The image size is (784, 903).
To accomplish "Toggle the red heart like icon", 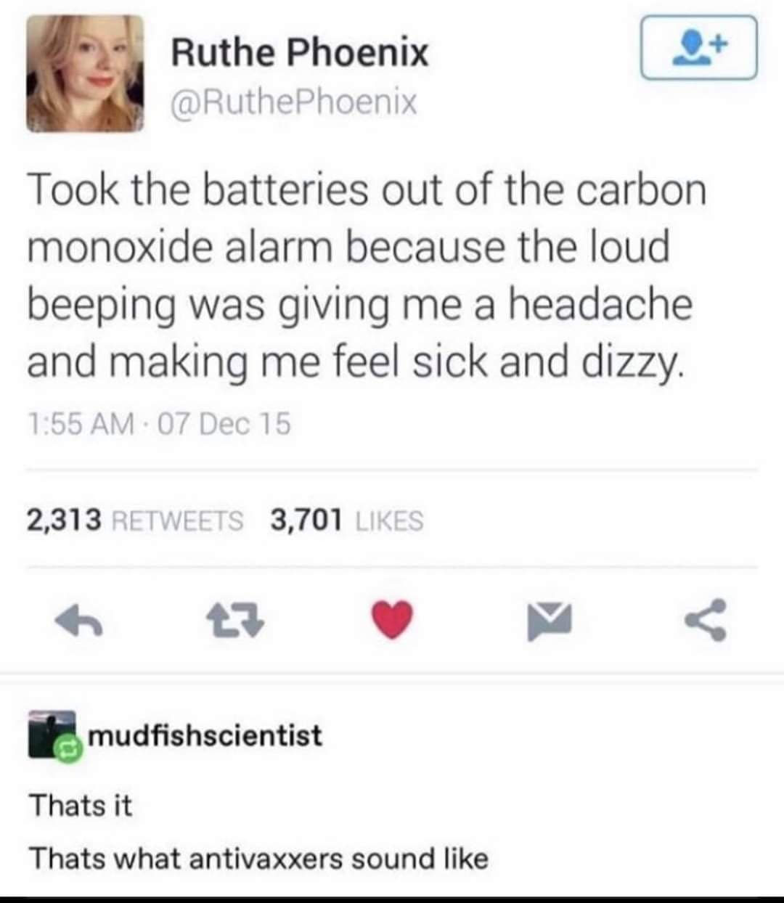I will click(x=393, y=621).
